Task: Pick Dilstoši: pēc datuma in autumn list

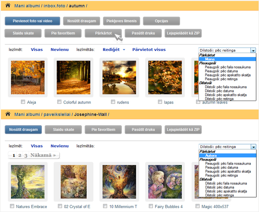Action: pos(227,91)
